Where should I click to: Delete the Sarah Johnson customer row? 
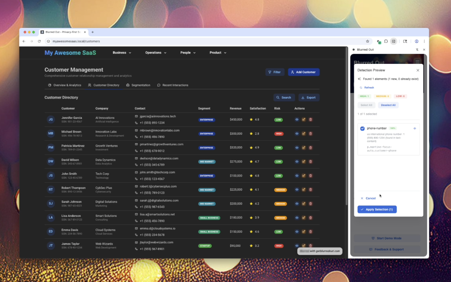click(x=310, y=204)
